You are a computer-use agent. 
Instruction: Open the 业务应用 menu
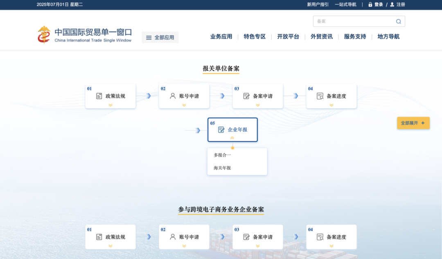tap(221, 36)
